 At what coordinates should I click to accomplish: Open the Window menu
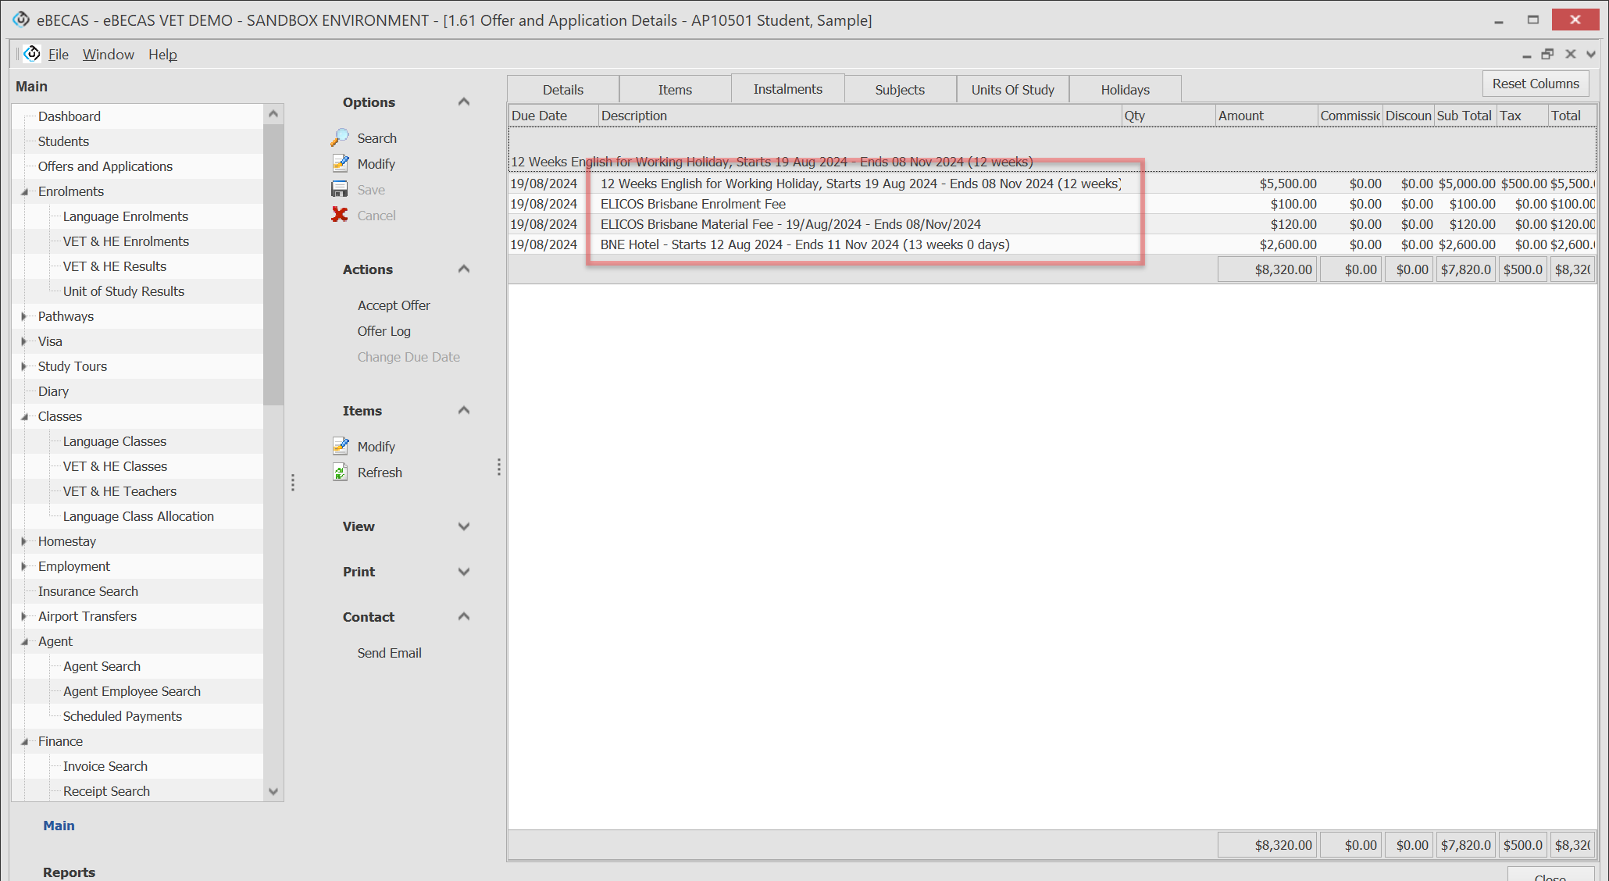[108, 54]
